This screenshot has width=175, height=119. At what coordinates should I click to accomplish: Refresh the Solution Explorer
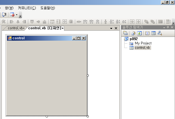139,33
